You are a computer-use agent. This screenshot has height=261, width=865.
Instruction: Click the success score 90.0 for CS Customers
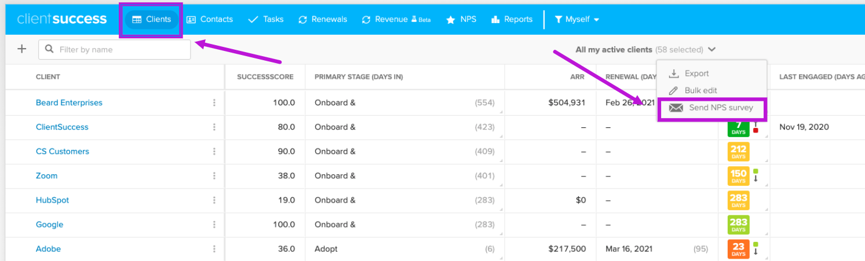click(287, 151)
